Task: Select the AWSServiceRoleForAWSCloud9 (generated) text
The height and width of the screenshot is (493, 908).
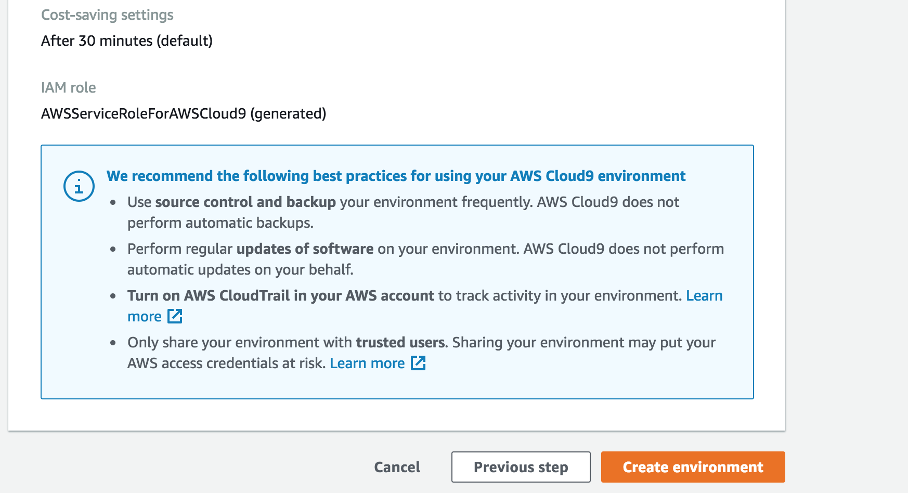Action: [x=184, y=113]
